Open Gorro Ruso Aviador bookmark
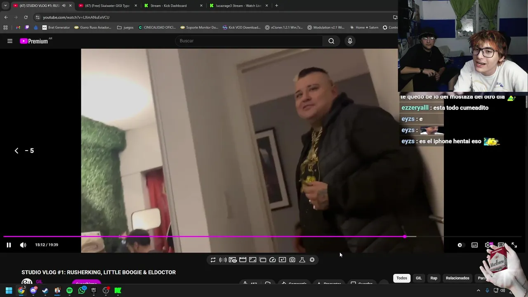Image resolution: width=528 pixels, height=297 pixels. pos(93,28)
